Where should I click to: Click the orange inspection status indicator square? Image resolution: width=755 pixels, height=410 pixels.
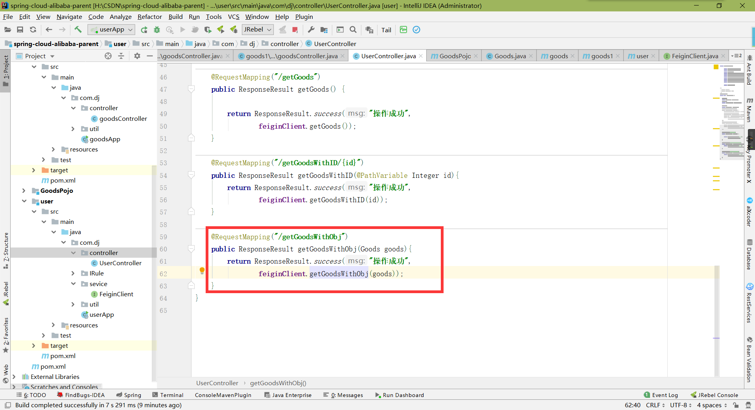[716, 67]
